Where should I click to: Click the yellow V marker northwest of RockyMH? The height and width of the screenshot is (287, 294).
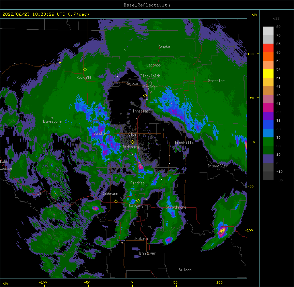[x=60, y=63]
